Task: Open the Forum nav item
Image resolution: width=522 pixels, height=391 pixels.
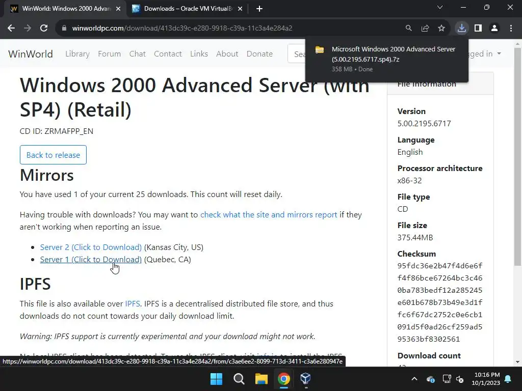Action: click(109, 54)
